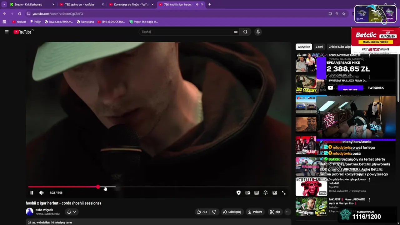Expand the tab search dropdown arrow
The image size is (400, 225).
tap(4, 4)
